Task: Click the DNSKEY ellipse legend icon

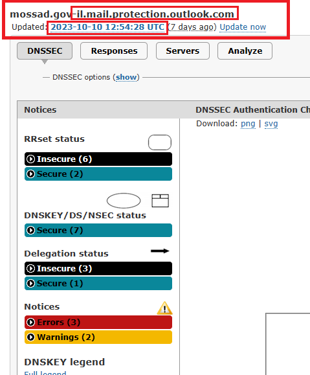Action: 124,201
